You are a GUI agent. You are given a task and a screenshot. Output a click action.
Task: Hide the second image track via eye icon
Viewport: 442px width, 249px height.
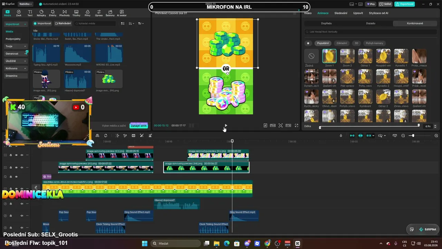(16, 167)
